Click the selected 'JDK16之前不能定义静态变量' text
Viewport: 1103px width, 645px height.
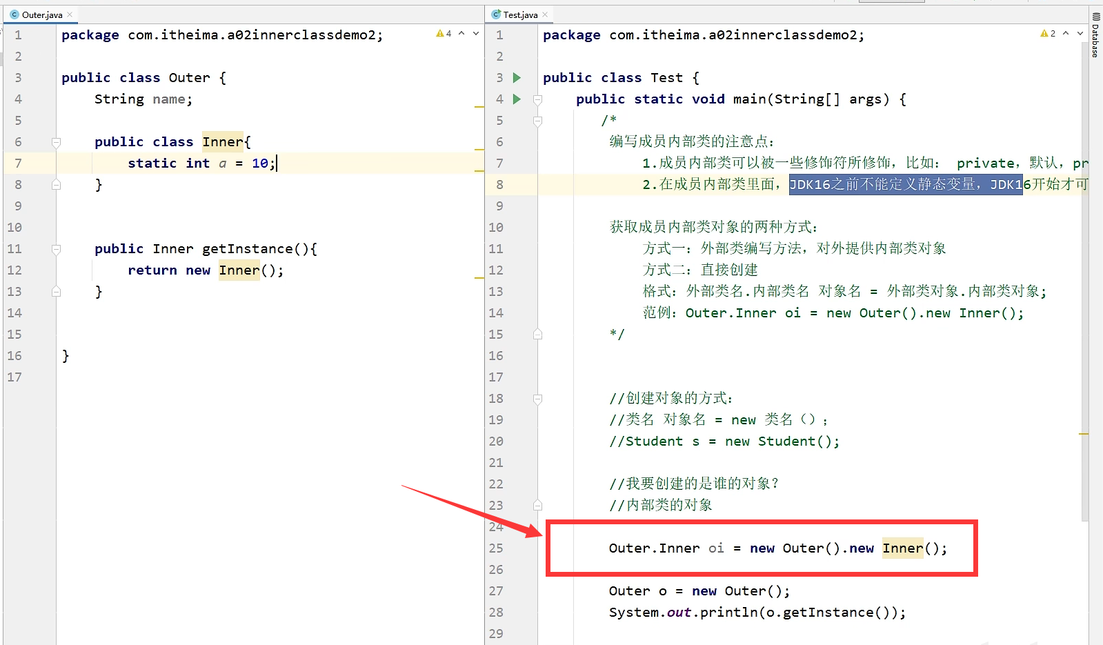coord(905,185)
